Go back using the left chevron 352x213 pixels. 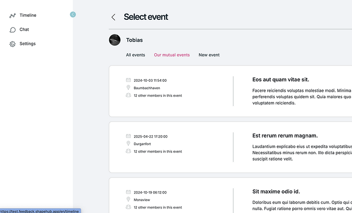[113, 17]
